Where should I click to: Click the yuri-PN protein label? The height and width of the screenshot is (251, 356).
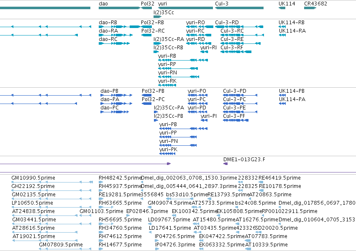pyautogui.click(x=169, y=142)
